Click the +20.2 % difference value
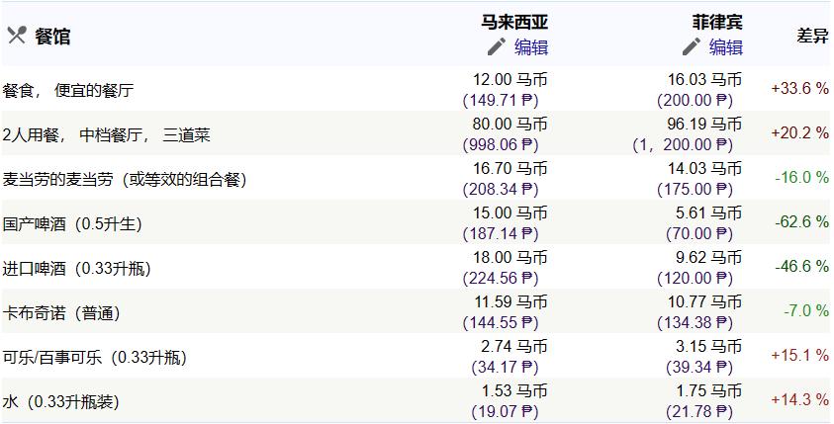834x424 pixels. click(x=800, y=132)
